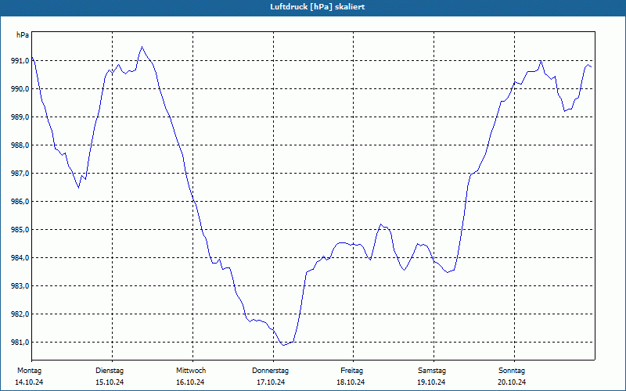Screen dimensions: 626x391
Task: Select the 990,0 axis value
Action: pyautogui.click(x=20, y=88)
